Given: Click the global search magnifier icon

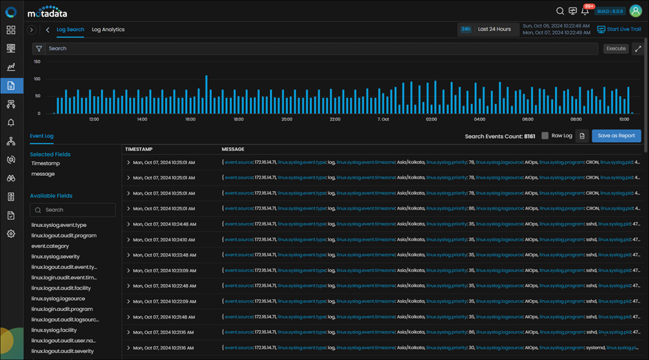Looking at the screenshot, I should click(560, 11).
